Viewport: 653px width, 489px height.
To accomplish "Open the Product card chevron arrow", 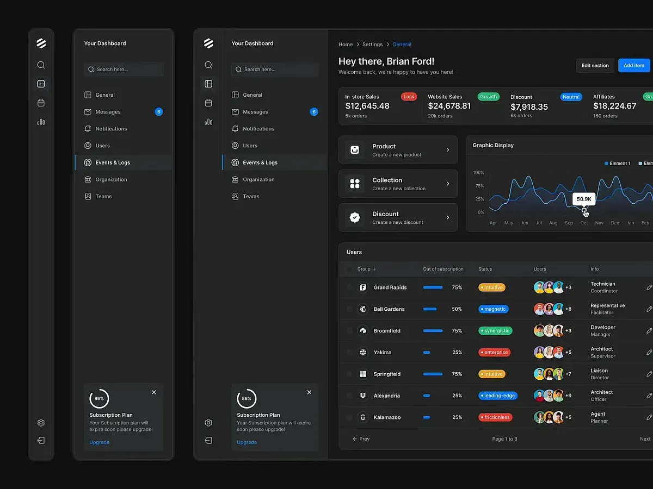I will click(448, 150).
